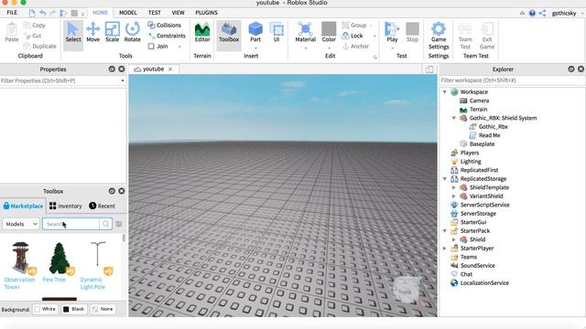Open the UI insert tool

point(277,33)
